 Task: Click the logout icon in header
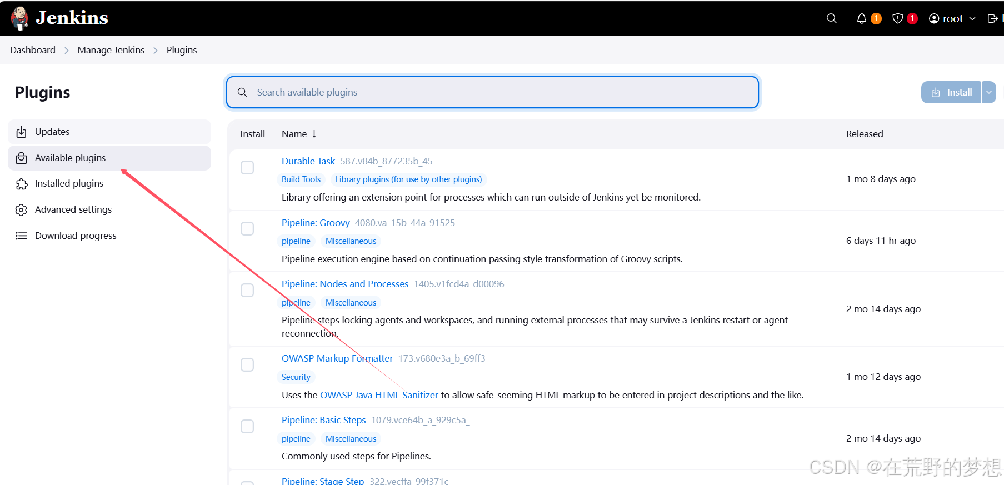pos(992,18)
